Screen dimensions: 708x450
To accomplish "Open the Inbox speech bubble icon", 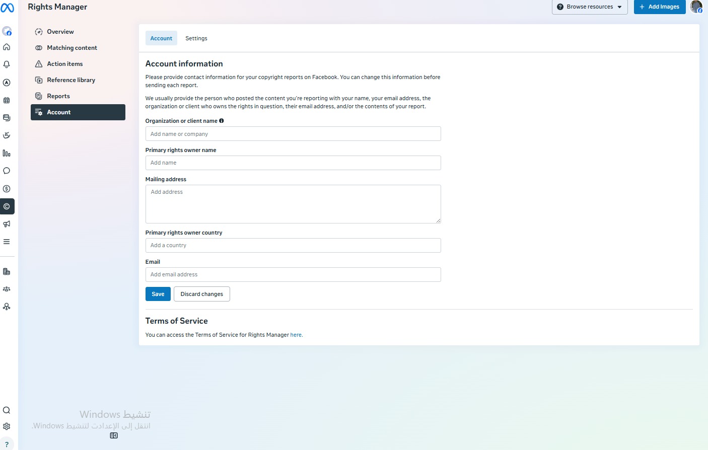I will tap(7, 171).
